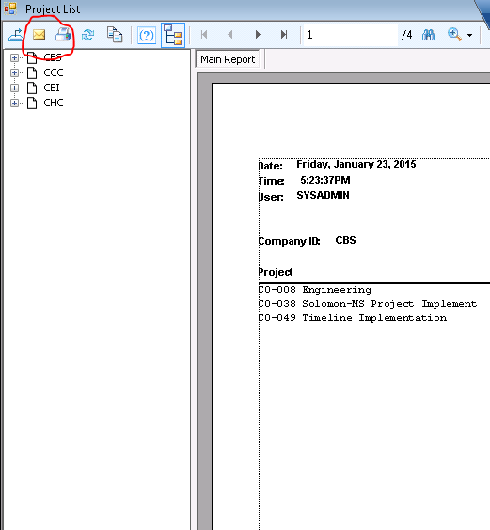Expand the CCC tree node
This screenshot has width=490, height=530.
pos(14,72)
